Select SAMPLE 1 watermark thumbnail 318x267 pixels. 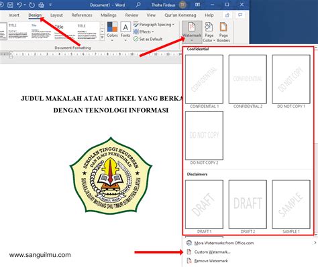pyautogui.click(x=291, y=204)
